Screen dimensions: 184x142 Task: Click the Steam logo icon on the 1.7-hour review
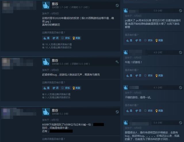(117, 5)
